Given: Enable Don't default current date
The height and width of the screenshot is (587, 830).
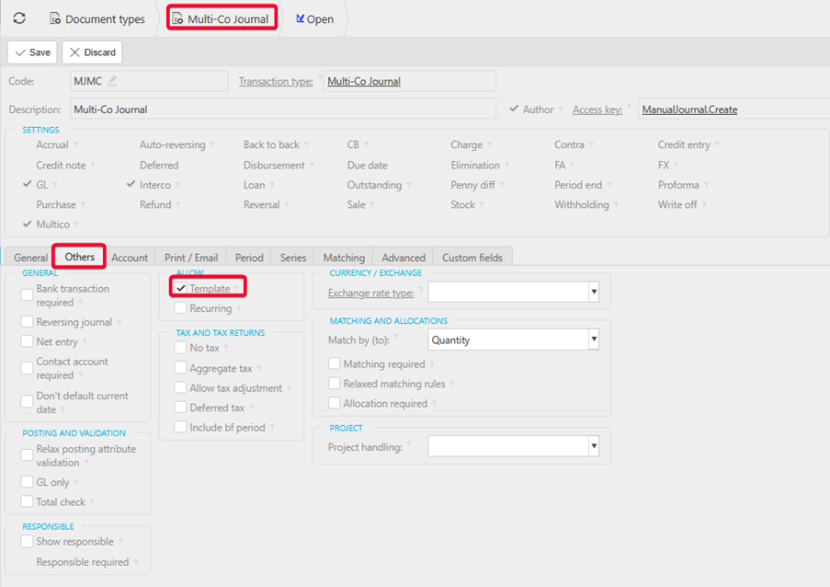Looking at the screenshot, I should (27, 402).
